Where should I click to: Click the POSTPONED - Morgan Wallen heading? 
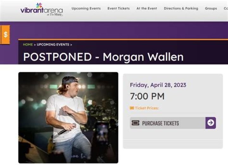click(x=103, y=57)
